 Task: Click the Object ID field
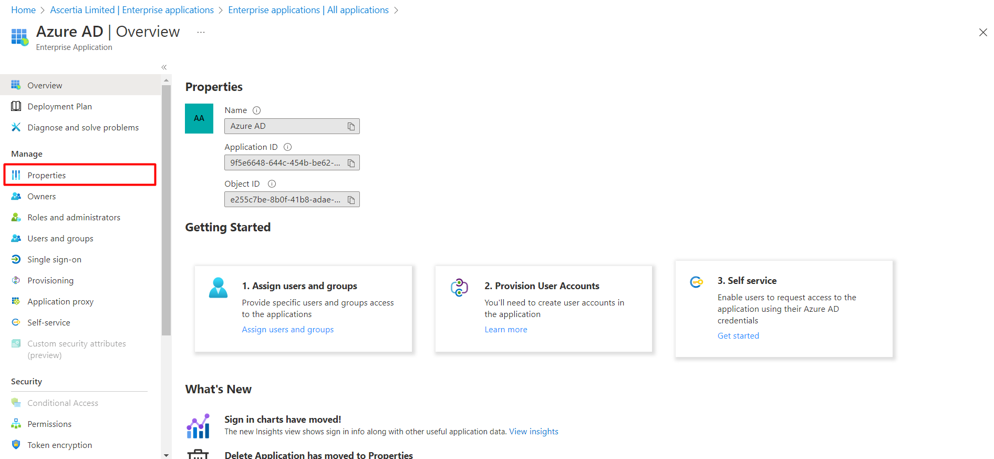292,200
